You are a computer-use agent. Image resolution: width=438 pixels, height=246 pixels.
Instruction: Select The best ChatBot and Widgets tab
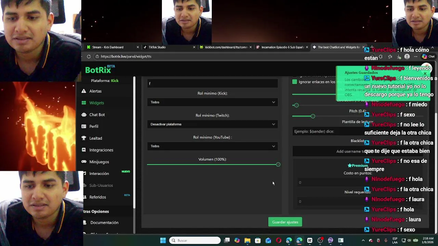338,47
